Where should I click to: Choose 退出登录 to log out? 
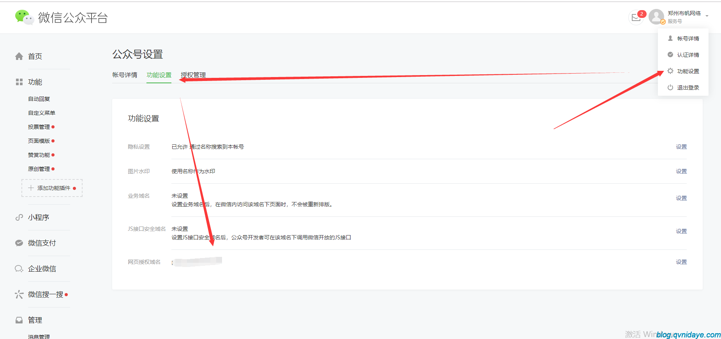[x=688, y=88]
